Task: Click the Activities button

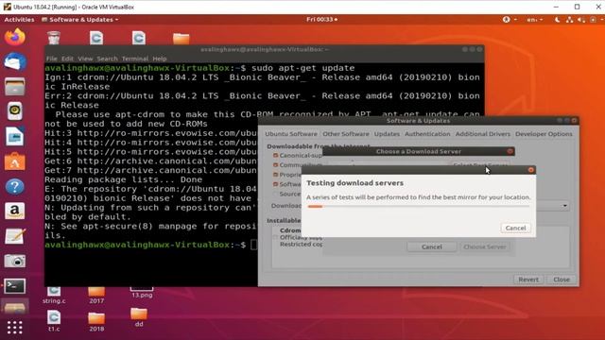Action: coord(19,19)
